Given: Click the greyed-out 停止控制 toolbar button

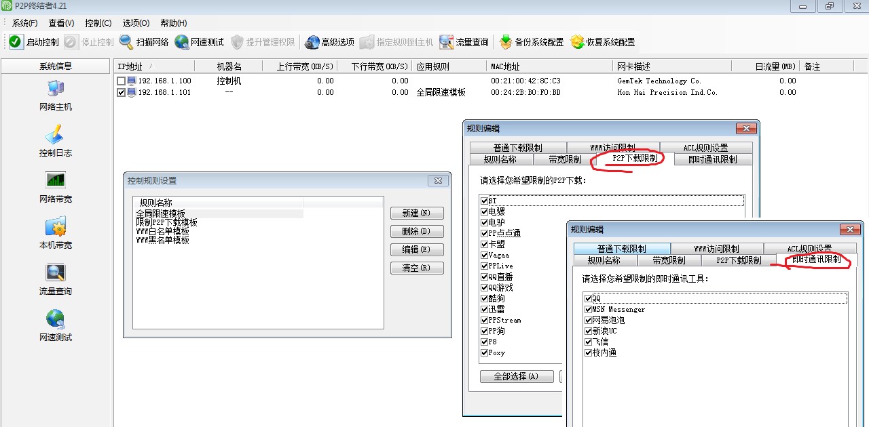Looking at the screenshot, I should (x=90, y=42).
